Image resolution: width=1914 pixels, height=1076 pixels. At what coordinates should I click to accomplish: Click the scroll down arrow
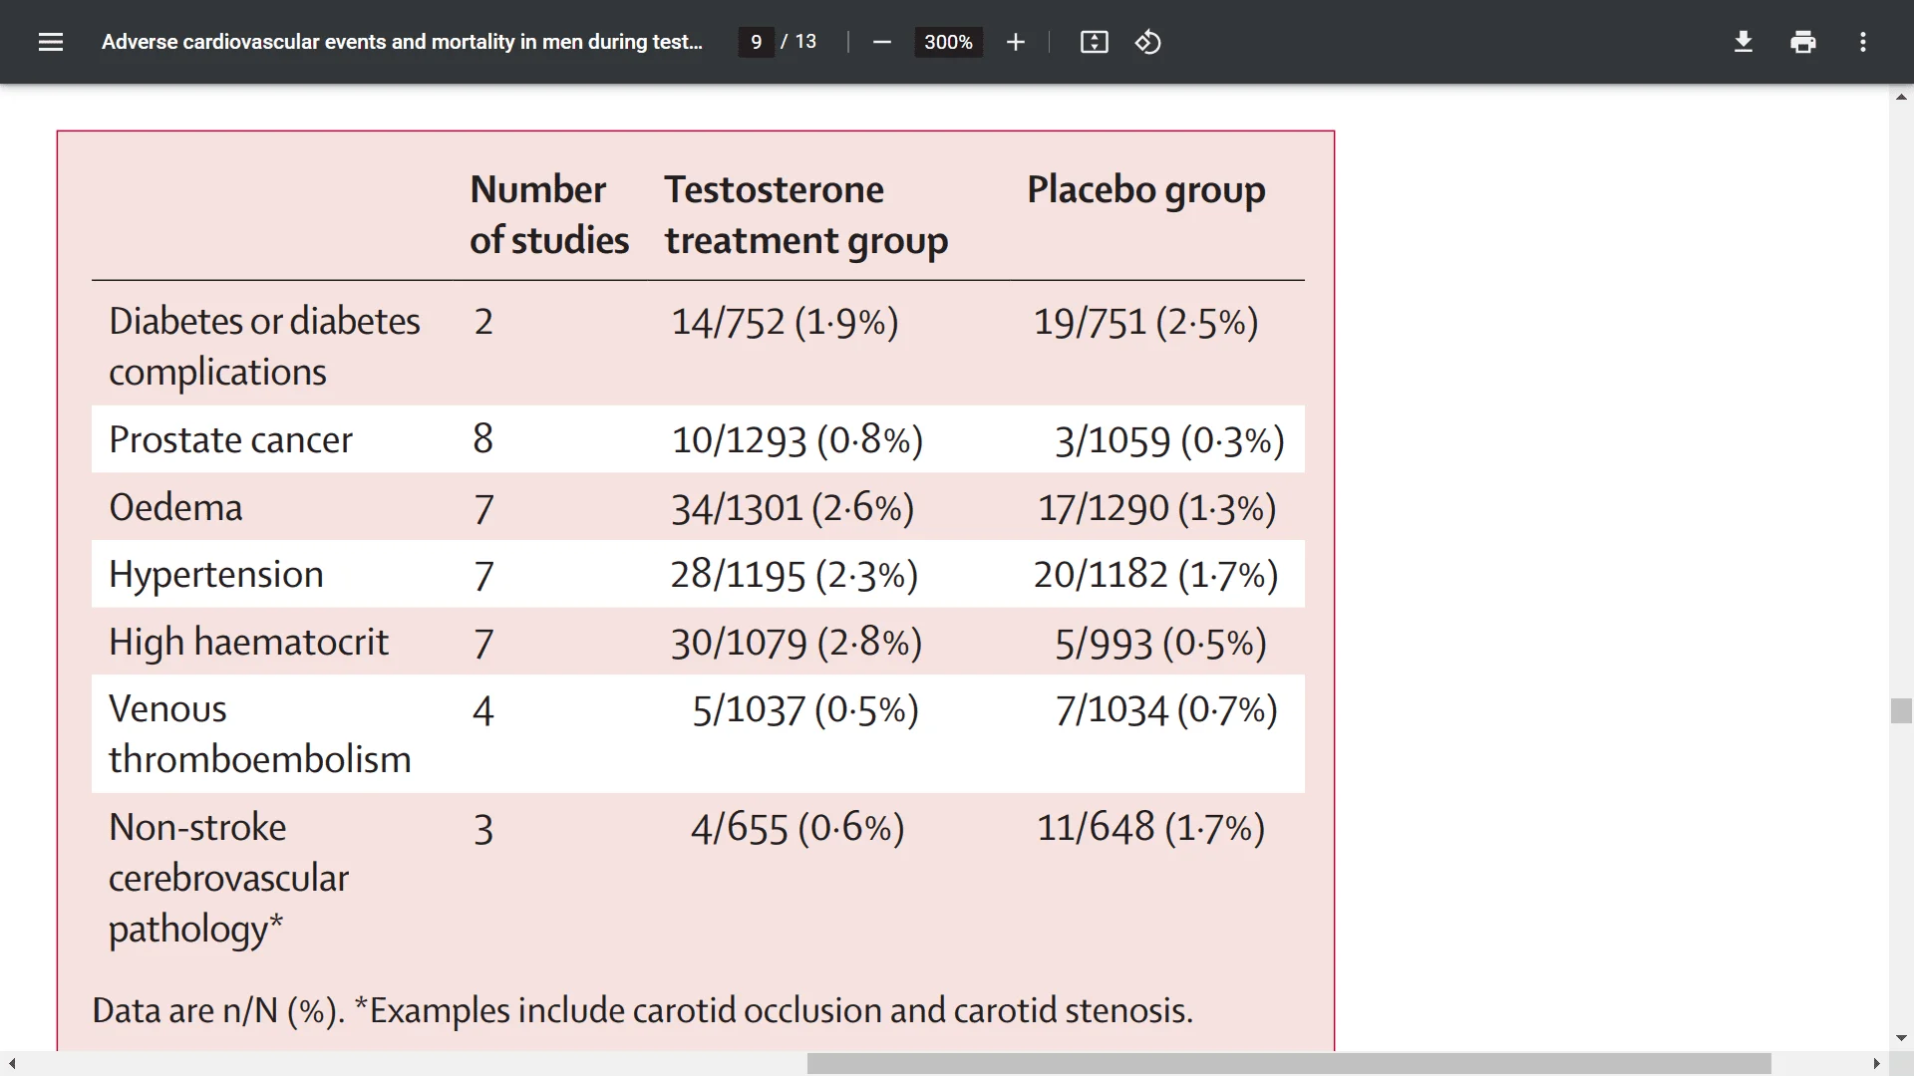coord(1901,1038)
